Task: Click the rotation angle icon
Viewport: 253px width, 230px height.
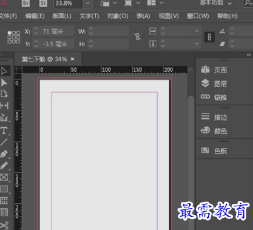Action: (x=222, y=31)
